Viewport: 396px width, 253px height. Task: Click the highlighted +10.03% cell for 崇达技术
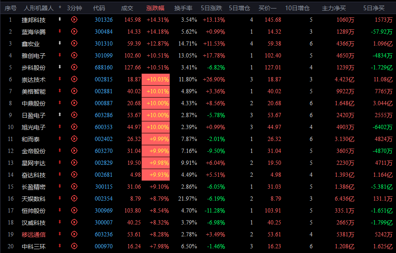pyautogui.click(x=156, y=80)
